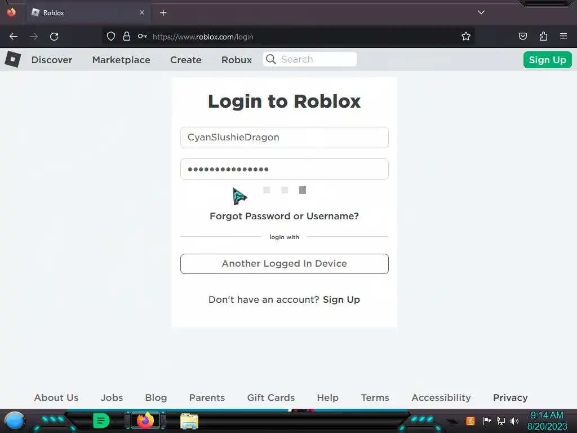Image resolution: width=577 pixels, height=433 pixels.
Task: Click the search magnifier icon
Action: pyautogui.click(x=271, y=59)
